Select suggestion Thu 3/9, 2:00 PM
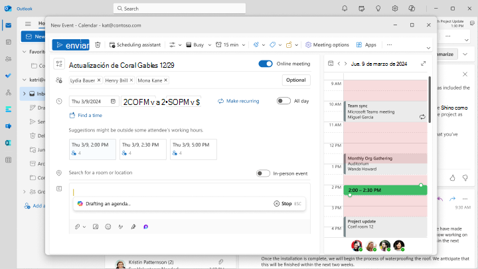 point(92,149)
